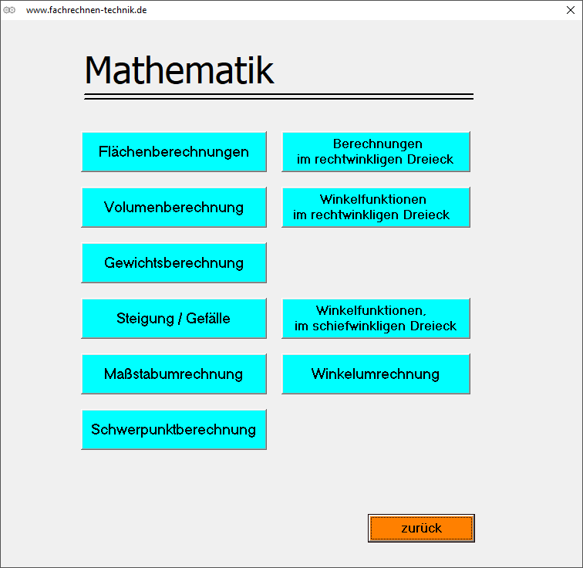Click Berechnungen im rechtwinkligen Dreieck
Image resolution: width=583 pixels, height=568 pixels.
click(376, 151)
